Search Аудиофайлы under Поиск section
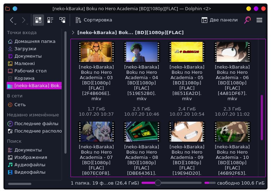Viewport: 271px width, 193px height. 34,165
